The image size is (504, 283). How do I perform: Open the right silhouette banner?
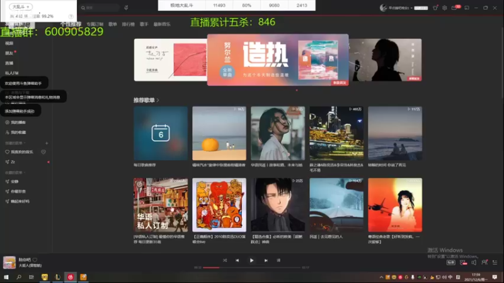tap(385, 60)
